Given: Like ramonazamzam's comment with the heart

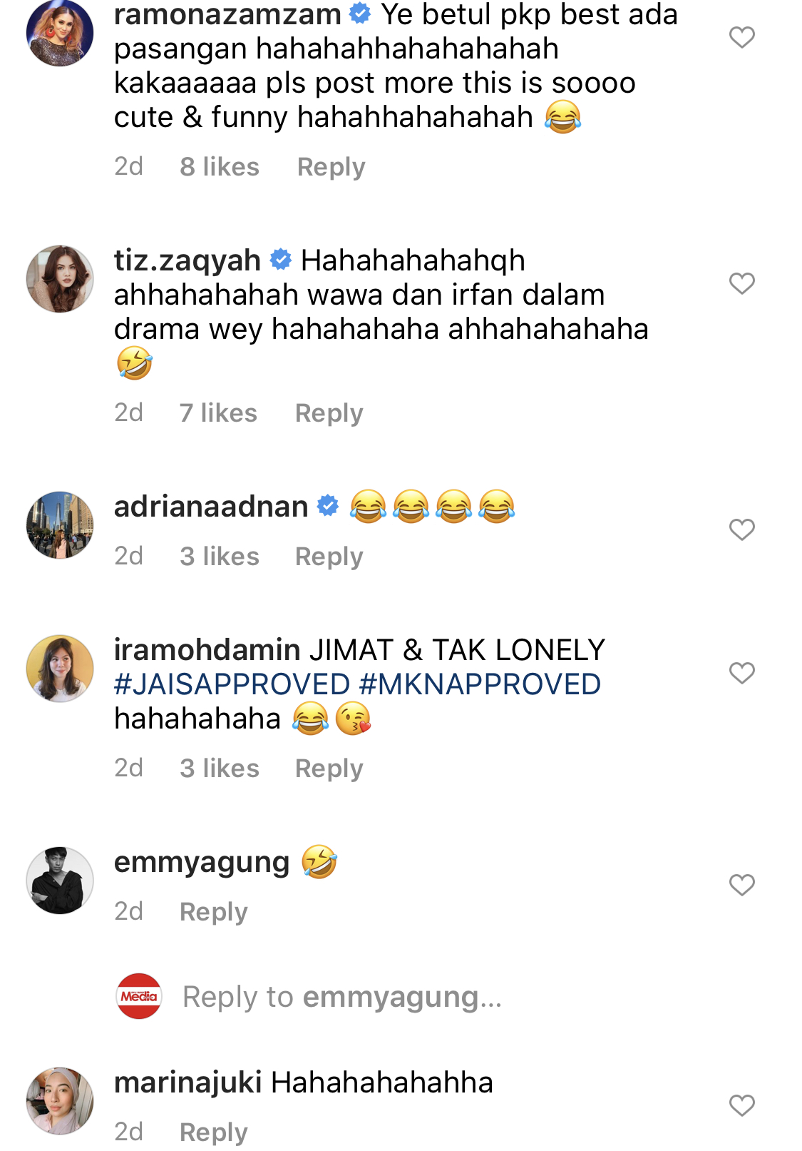Looking at the screenshot, I should point(741,37).
